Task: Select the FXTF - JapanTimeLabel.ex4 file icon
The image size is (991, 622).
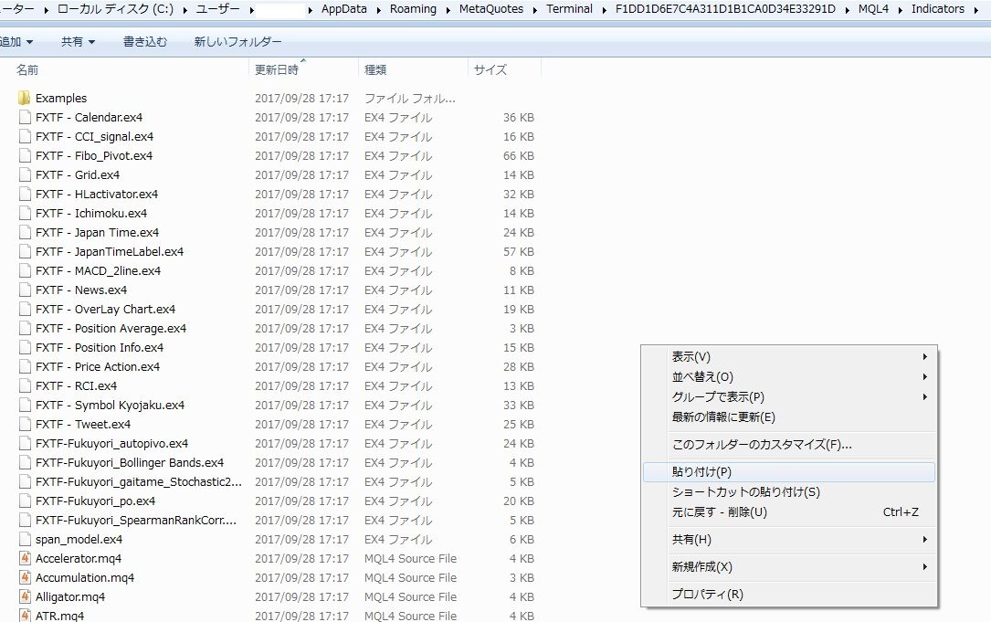Action: 25,251
